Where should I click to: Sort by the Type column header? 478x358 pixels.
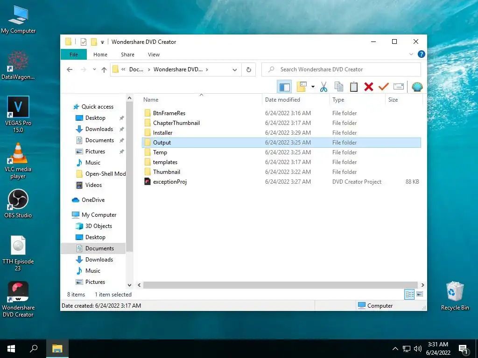(338, 100)
